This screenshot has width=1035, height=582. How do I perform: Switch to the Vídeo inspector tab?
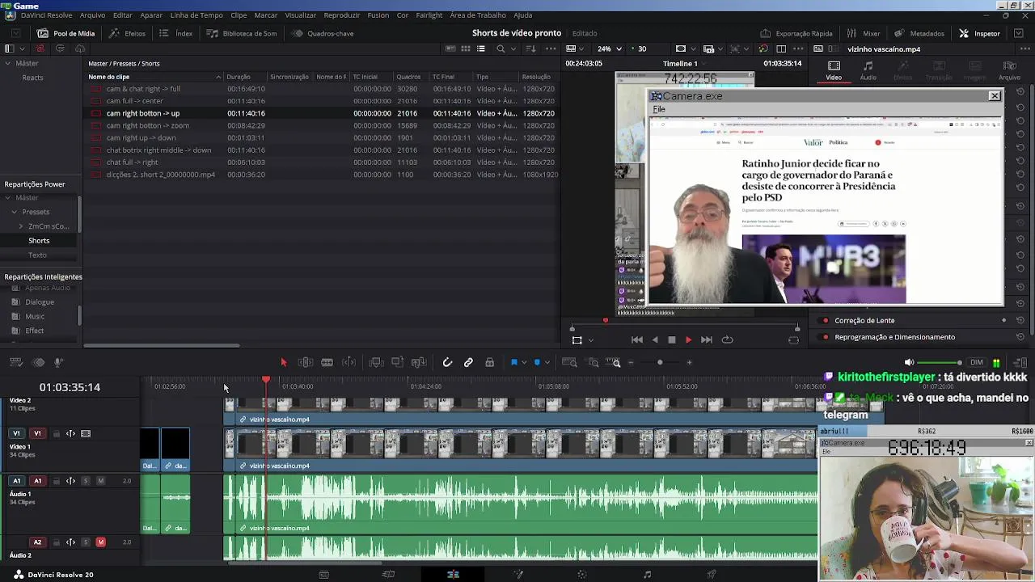coord(834,71)
